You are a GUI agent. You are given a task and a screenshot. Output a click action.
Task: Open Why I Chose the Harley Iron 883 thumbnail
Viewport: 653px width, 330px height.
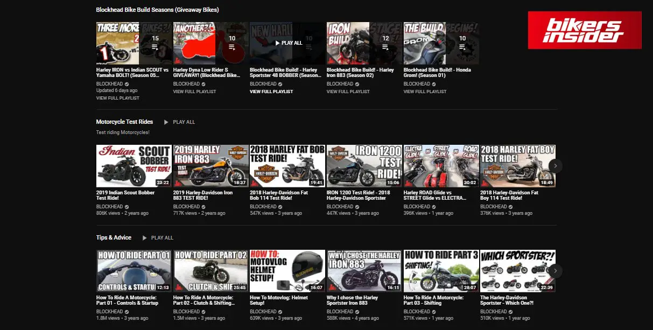click(x=364, y=271)
